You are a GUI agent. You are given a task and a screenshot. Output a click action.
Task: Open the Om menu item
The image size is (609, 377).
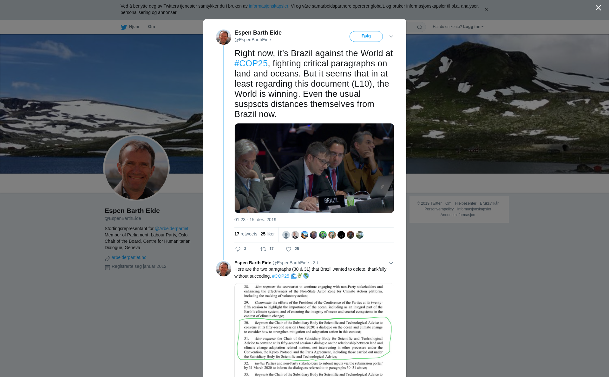[151, 27]
